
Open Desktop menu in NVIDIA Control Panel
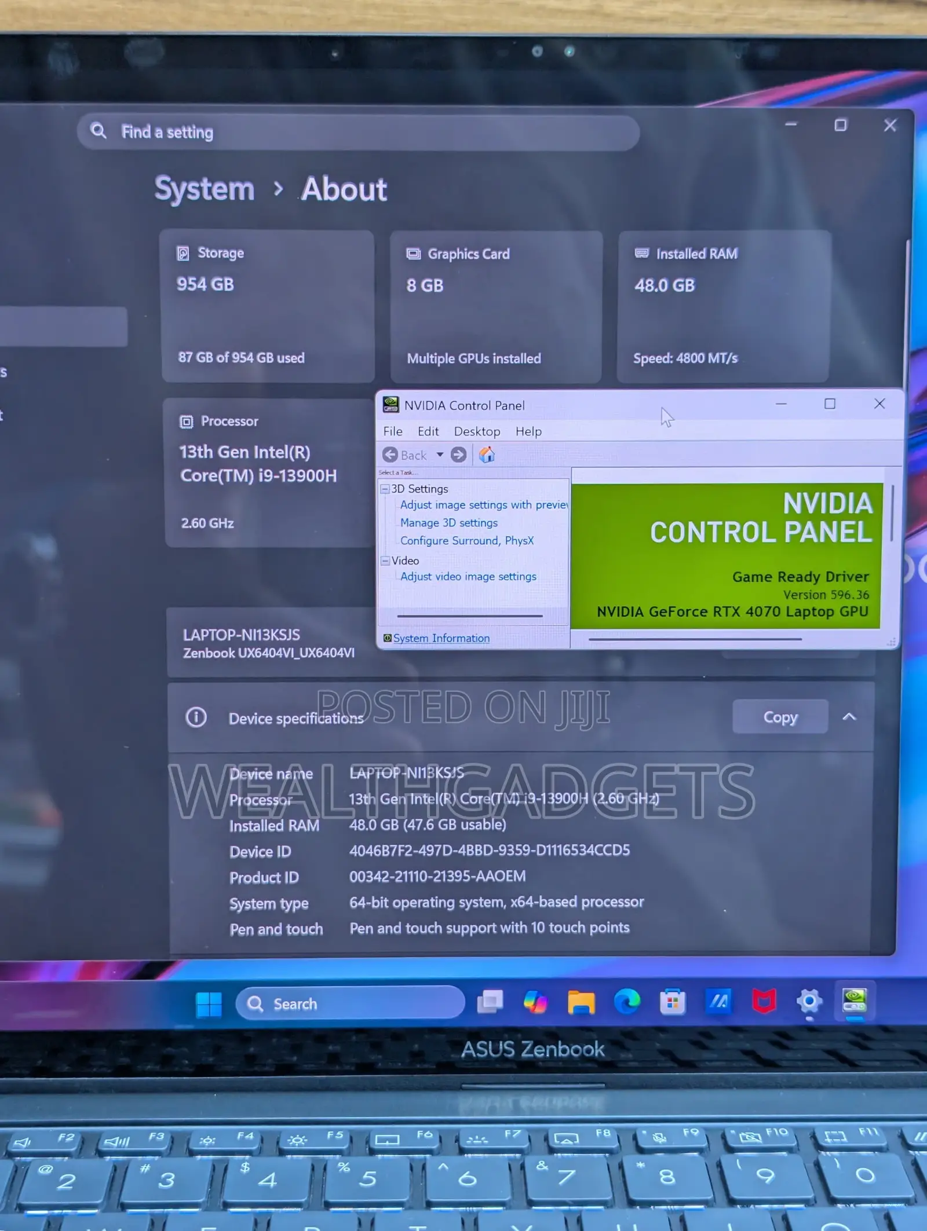(x=477, y=431)
